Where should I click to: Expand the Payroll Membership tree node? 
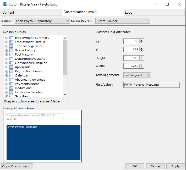pos(7,71)
